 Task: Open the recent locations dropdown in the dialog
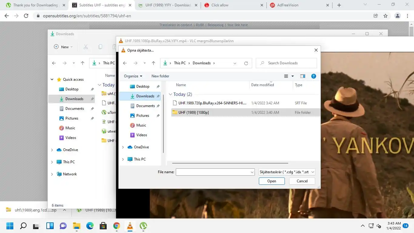[145, 63]
